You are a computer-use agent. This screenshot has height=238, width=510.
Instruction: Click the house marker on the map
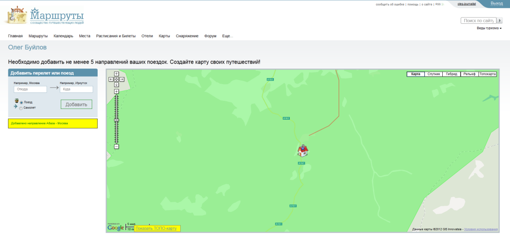point(302,150)
